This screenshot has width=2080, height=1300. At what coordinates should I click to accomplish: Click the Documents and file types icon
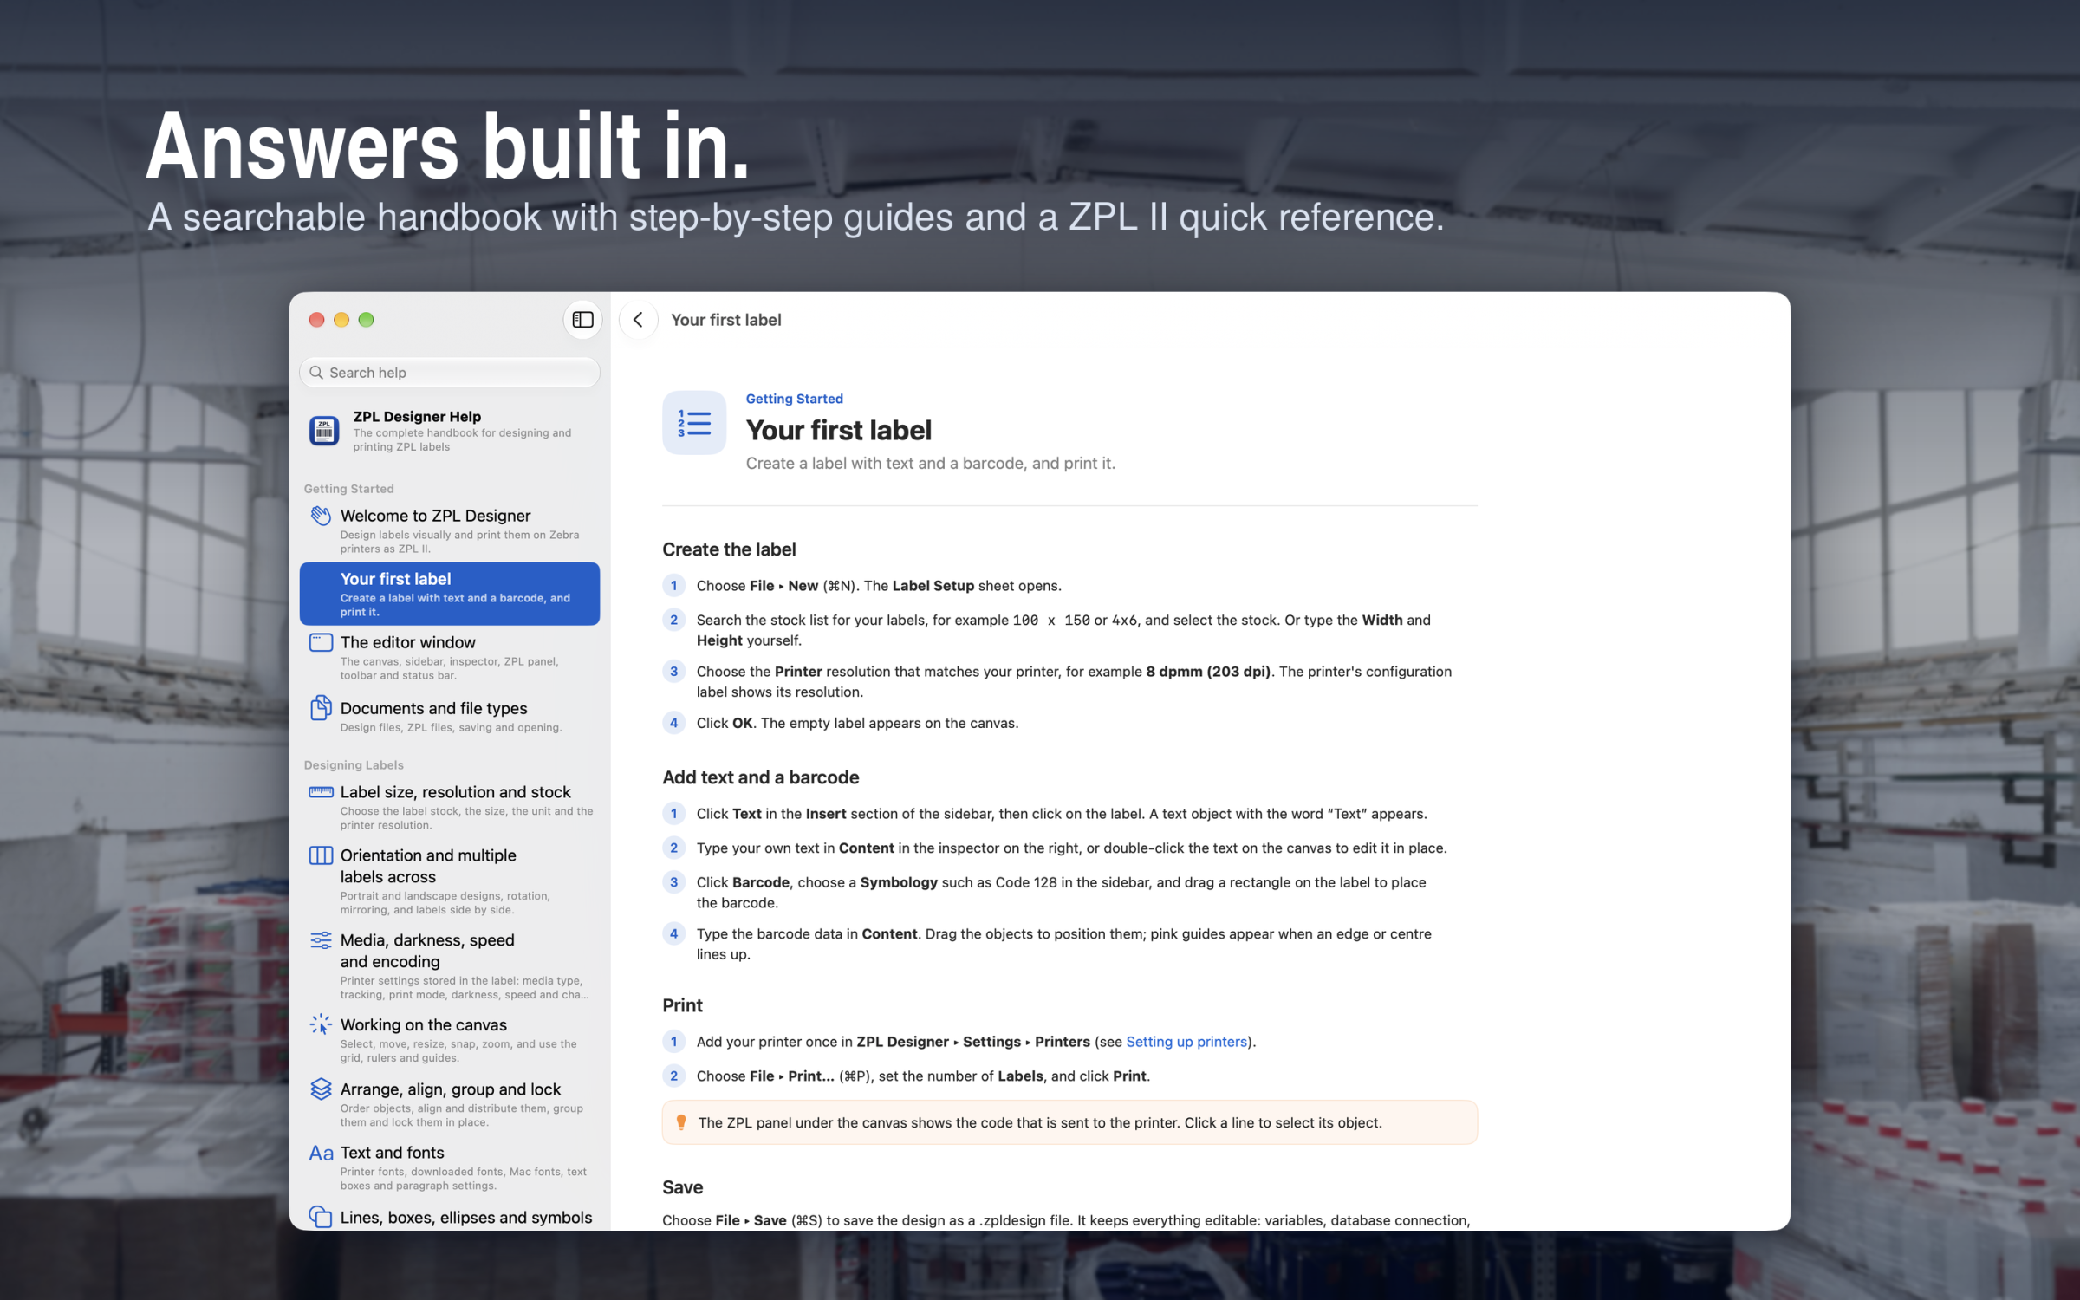(321, 708)
